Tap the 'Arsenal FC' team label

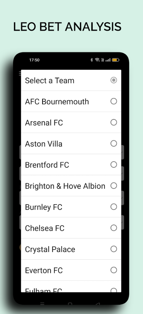(44, 122)
